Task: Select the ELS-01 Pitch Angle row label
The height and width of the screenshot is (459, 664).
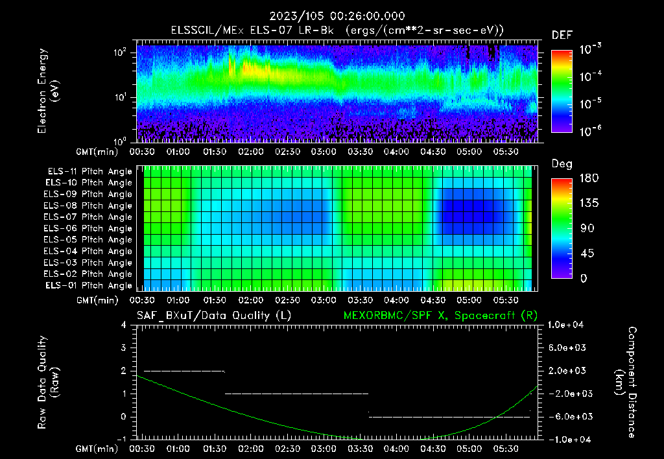Action: tap(89, 285)
